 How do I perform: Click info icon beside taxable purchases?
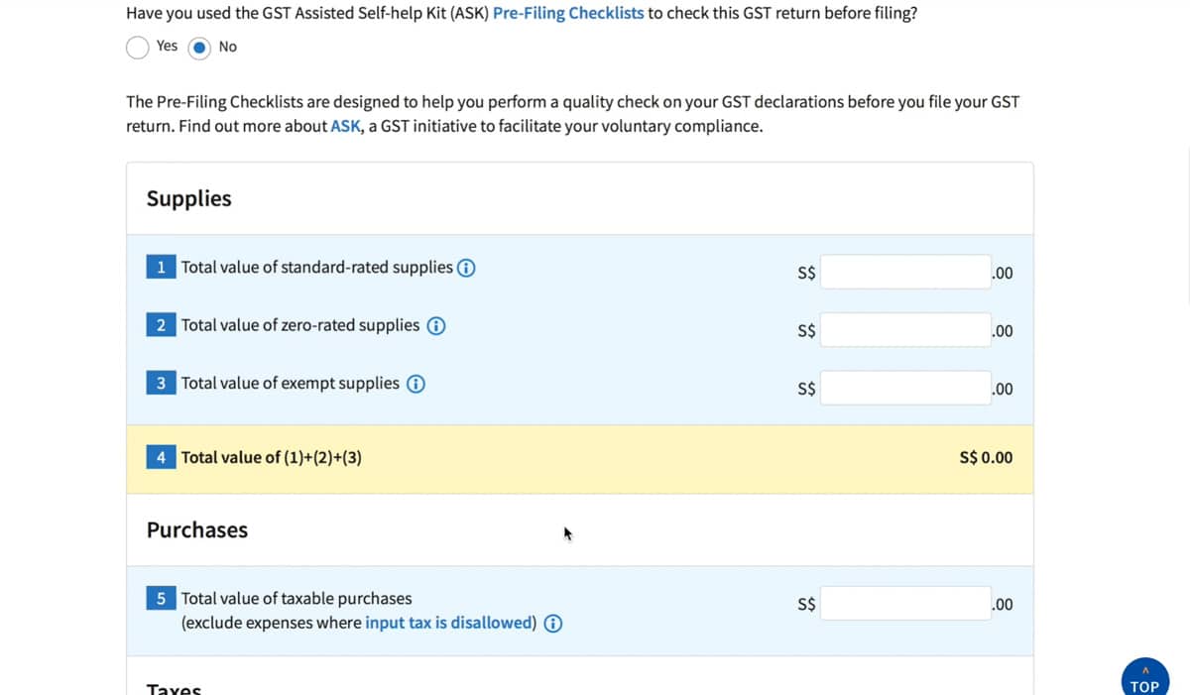pos(555,624)
